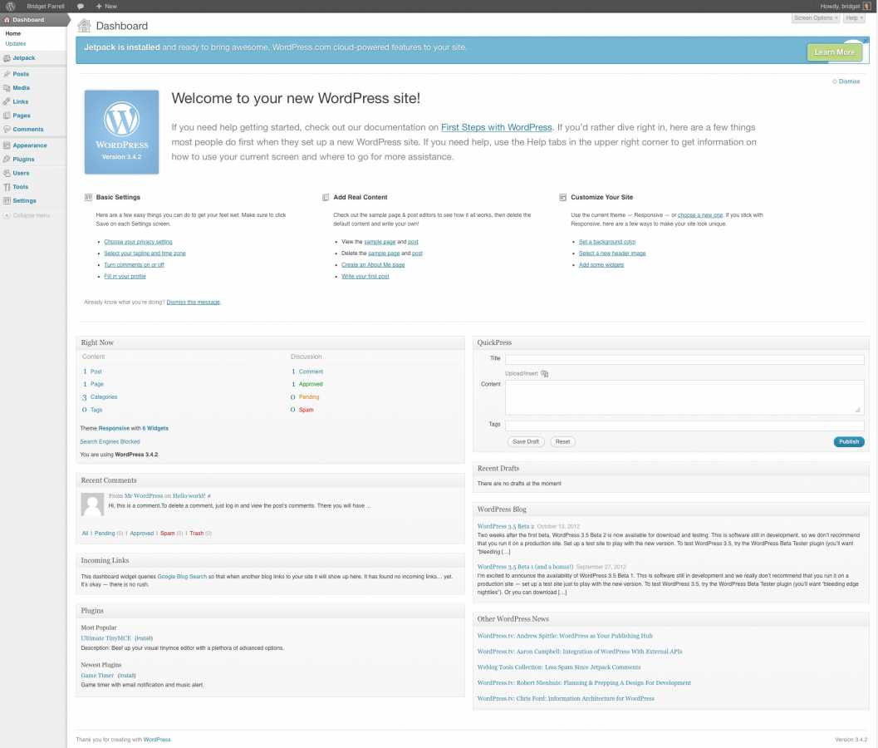The height and width of the screenshot is (748, 878).
Task: Open the Appearance menu item
Action: click(30, 145)
